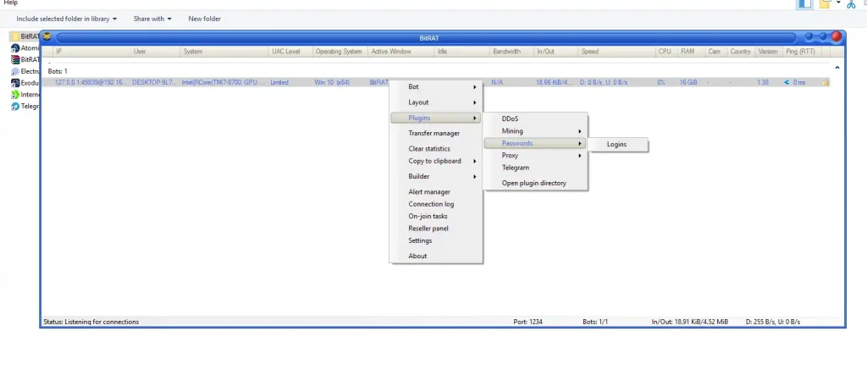This screenshot has width=867, height=375.
Task: Click the BitRAT app icon in title bar
Action: coord(47,37)
